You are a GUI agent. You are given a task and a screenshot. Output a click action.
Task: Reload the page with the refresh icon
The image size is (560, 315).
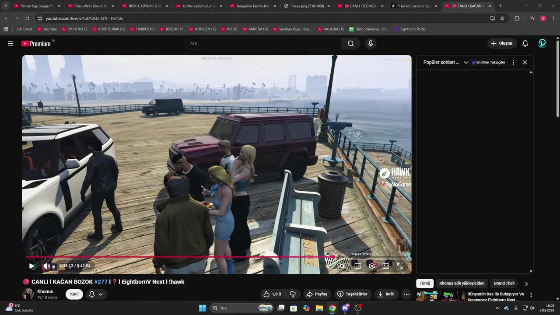tap(27, 18)
